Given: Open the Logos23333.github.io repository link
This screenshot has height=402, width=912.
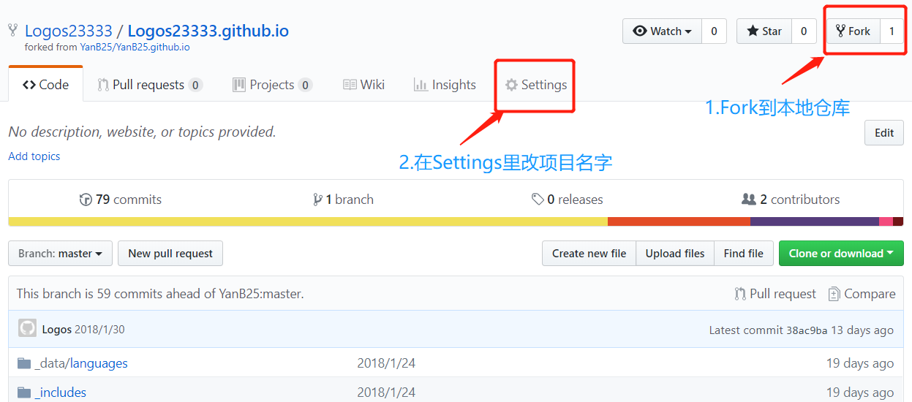Looking at the screenshot, I should (208, 31).
